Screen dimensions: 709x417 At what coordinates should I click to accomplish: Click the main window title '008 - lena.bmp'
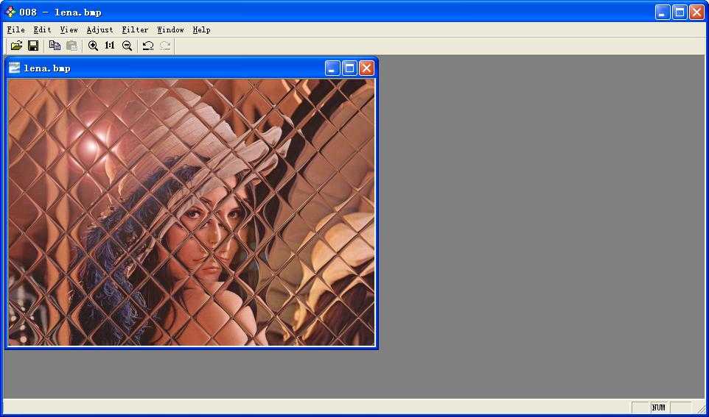(60, 13)
